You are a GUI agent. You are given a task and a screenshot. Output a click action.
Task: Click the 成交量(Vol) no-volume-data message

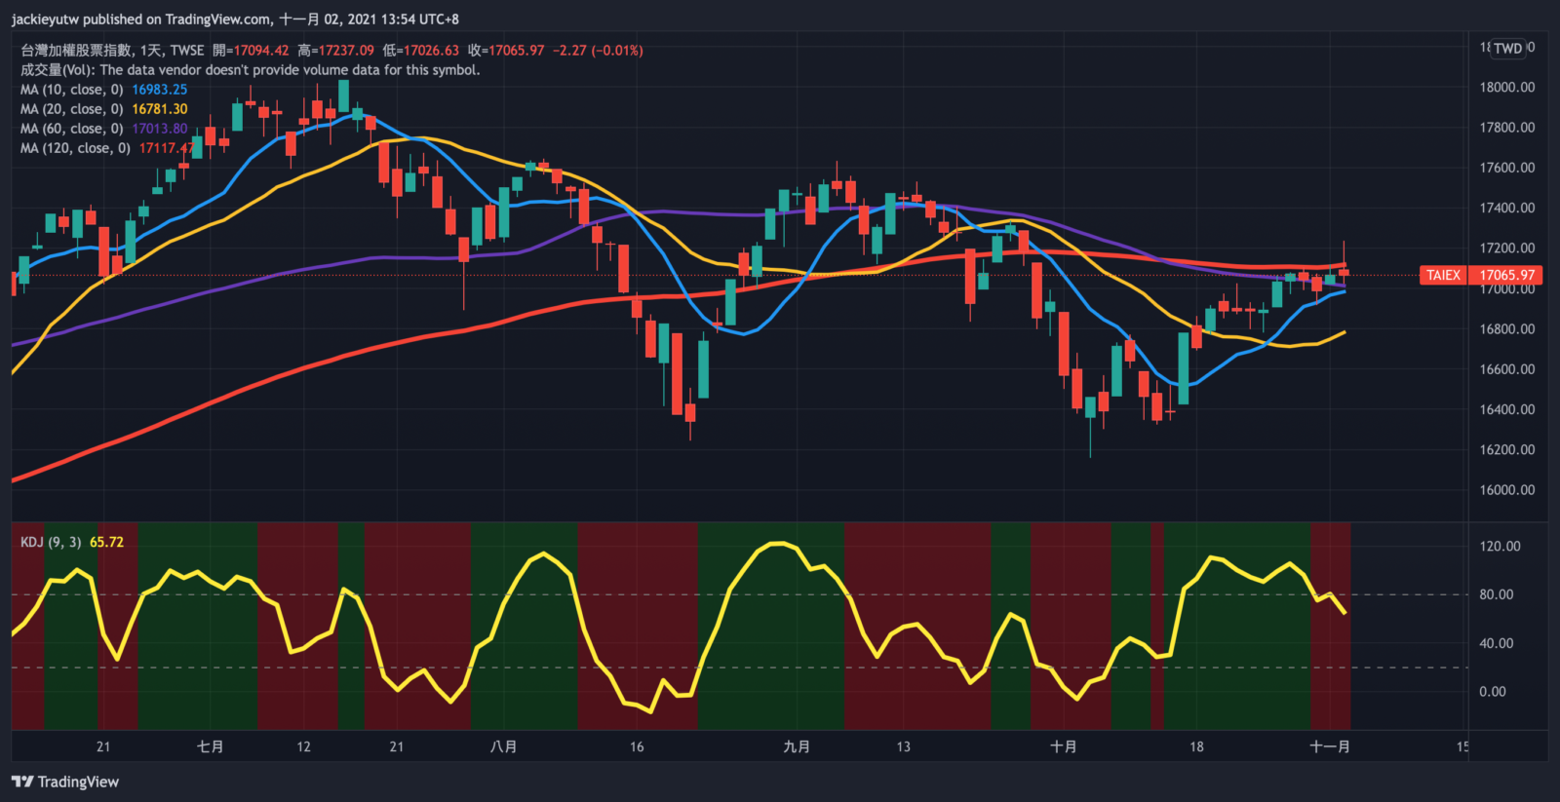click(250, 70)
